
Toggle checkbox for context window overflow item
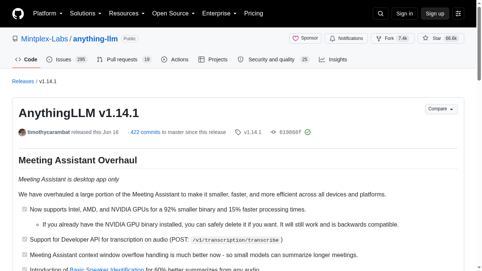(x=24, y=254)
